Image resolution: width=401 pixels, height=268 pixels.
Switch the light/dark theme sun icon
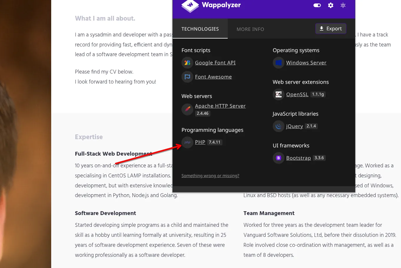(x=343, y=5)
